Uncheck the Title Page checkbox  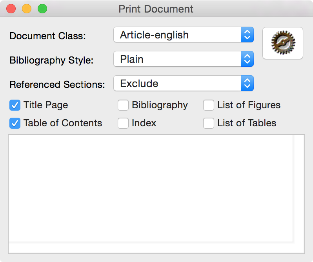15,105
